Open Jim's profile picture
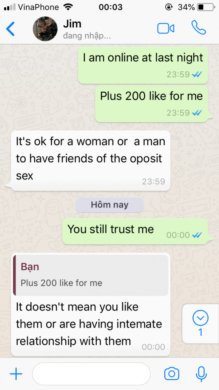This screenshot has width=219, height=390. [x=45, y=29]
